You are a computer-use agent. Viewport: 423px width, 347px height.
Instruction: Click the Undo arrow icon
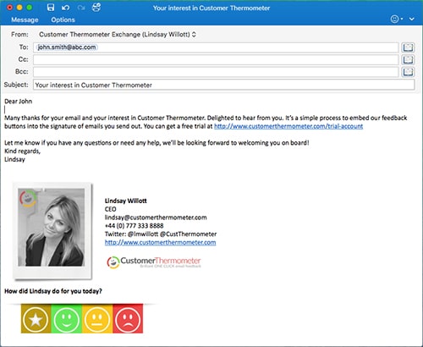[x=66, y=8]
